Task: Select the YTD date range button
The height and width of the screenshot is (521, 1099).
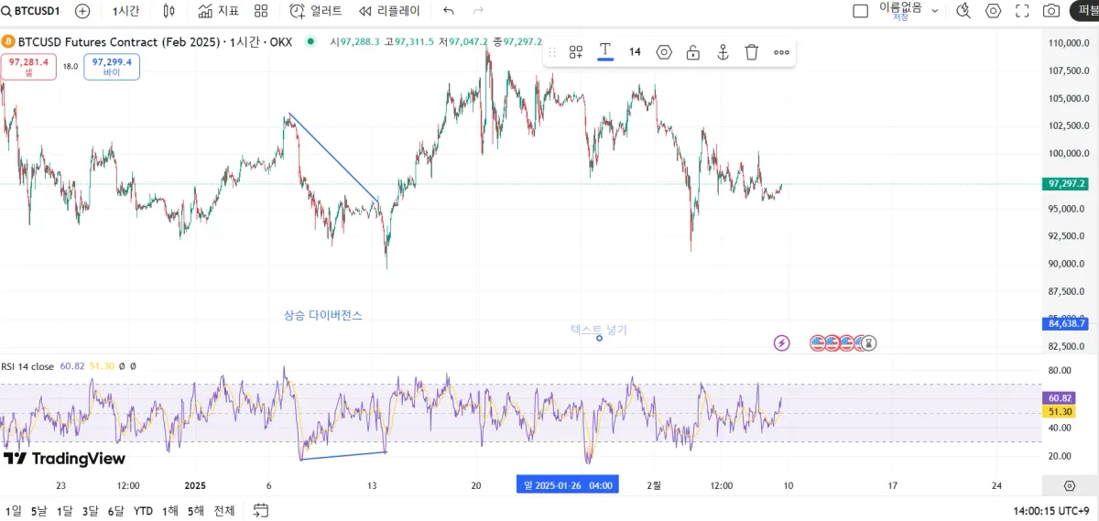Action: [x=143, y=511]
